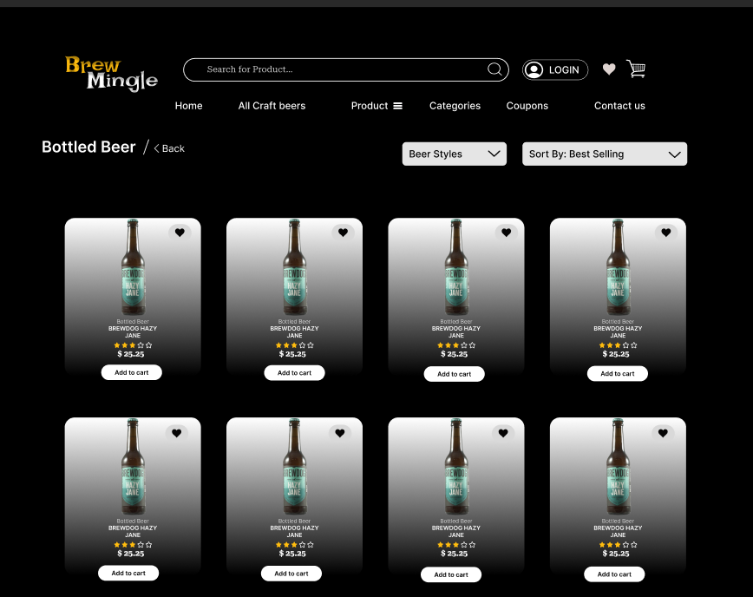Viewport: 753px width, 597px height.
Task: Open the Categories menu item
Action: click(x=455, y=106)
